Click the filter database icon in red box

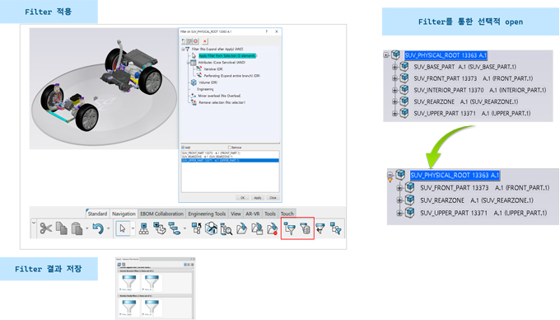pos(306,228)
